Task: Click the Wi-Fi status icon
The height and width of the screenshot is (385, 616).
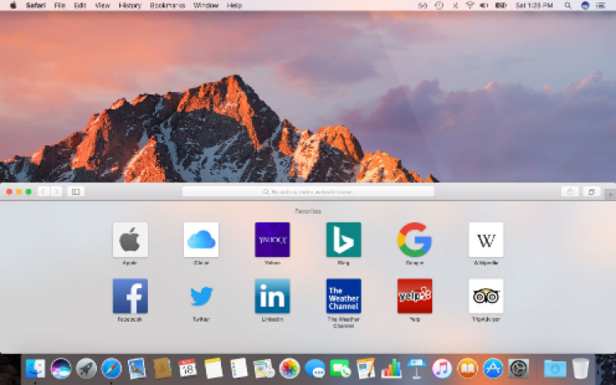Action: [470, 6]
